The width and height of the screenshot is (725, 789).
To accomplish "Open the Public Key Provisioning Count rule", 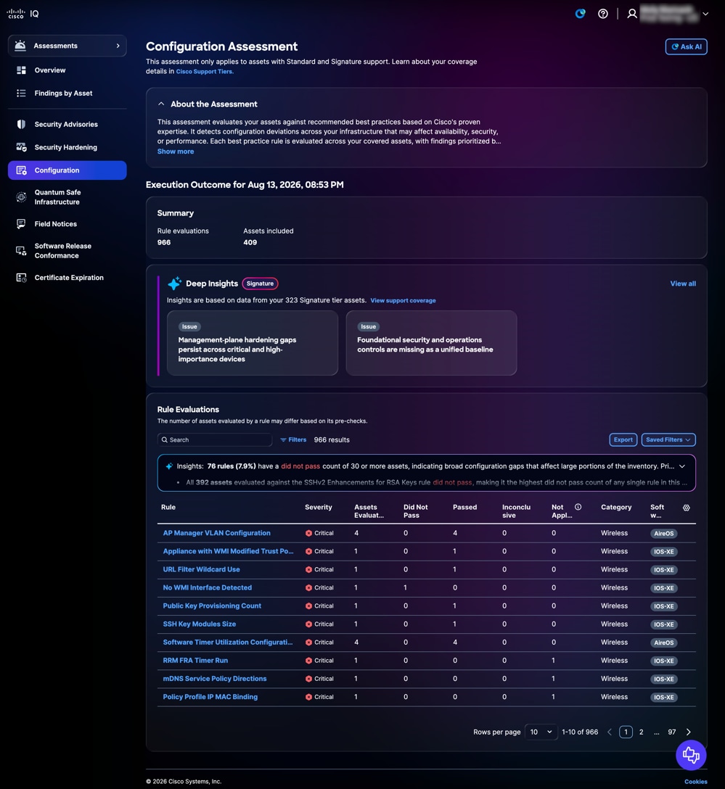I will coord(212,606).
